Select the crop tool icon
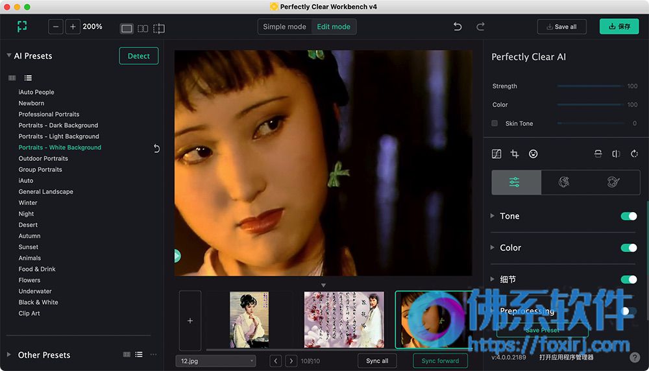Viewport: 649px width, 371px height. point(515,154)
